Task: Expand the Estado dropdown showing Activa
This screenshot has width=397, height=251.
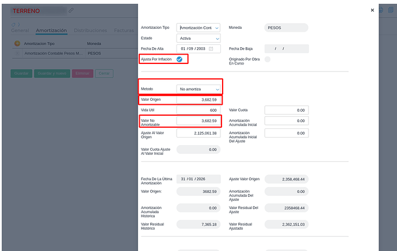Action: tap(198, 38)
